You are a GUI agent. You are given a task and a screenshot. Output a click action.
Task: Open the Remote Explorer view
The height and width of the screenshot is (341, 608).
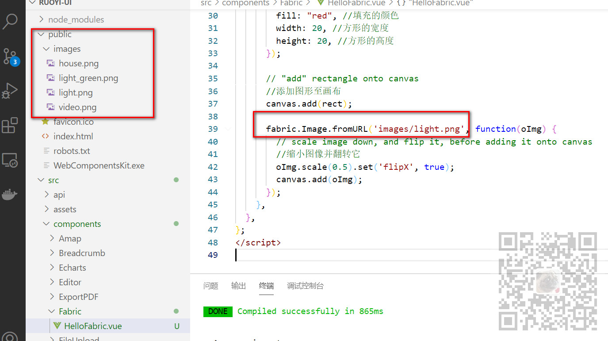coord(10,160)
